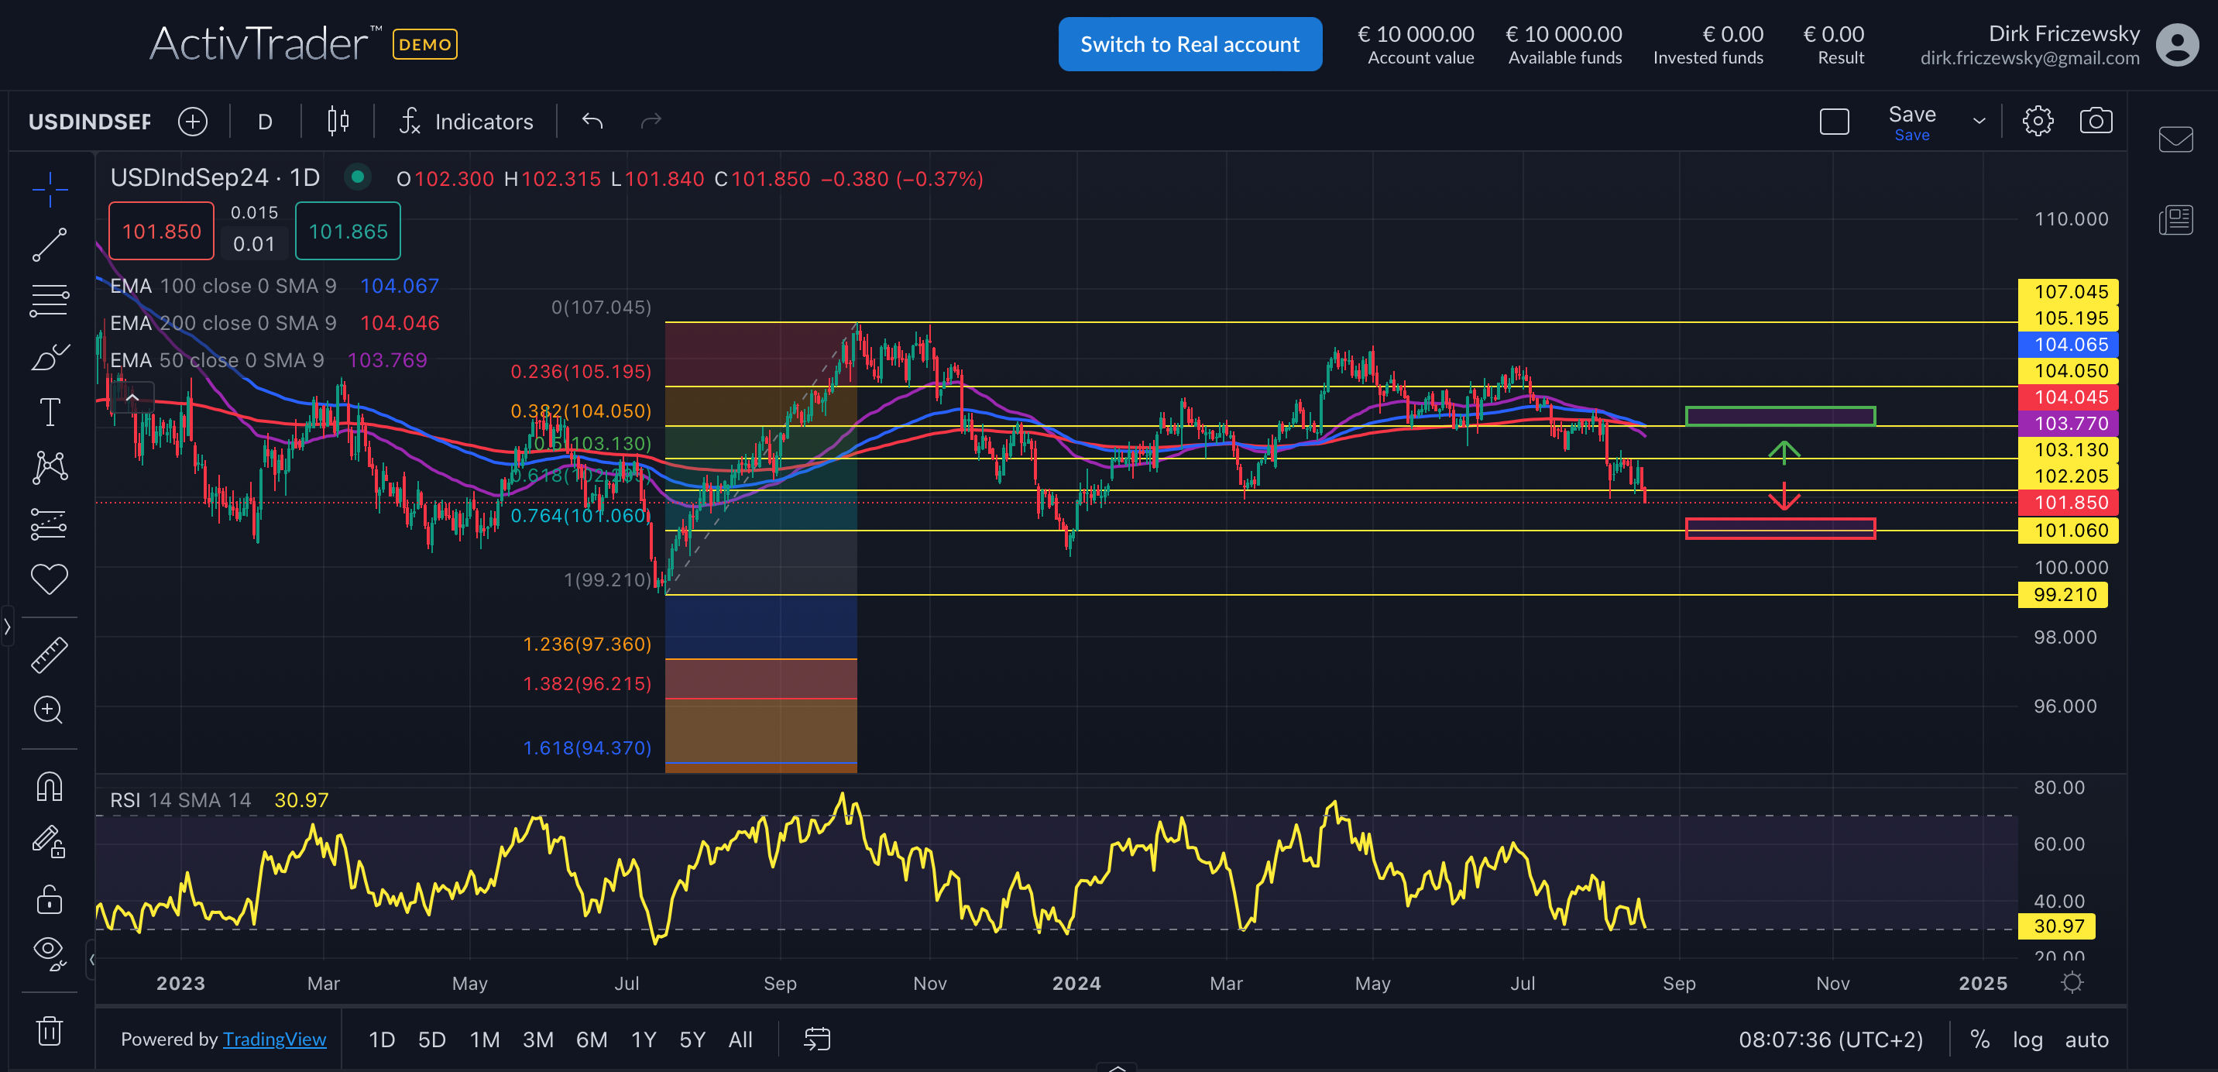Open chart settings gear icon
This screenshot has width=2218, height=1072.
click(2038, 122)
